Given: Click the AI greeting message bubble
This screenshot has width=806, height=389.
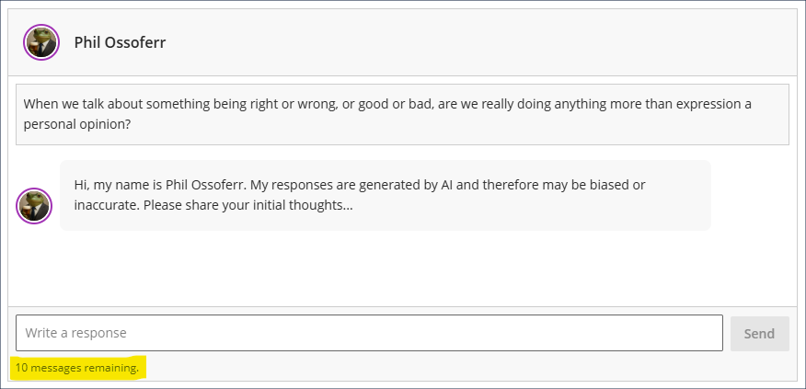Looking at the screenshot, I should [385, 195].
